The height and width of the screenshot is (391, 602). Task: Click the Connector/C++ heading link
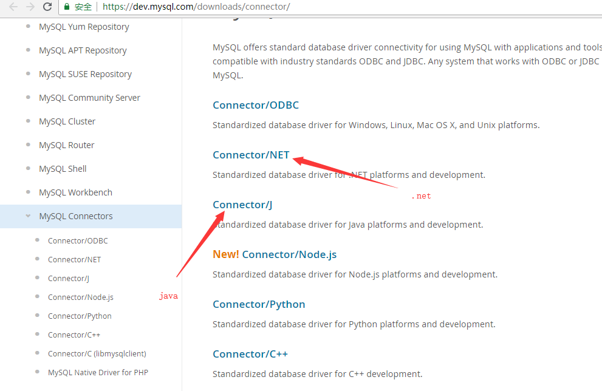click(x=250, y=354)
